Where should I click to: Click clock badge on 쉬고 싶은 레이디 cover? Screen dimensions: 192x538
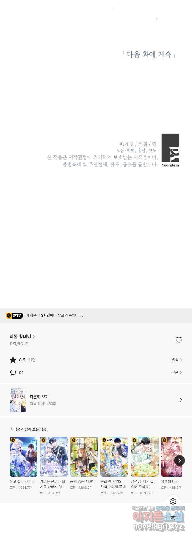pyautogui.click(x=13, y=440)
